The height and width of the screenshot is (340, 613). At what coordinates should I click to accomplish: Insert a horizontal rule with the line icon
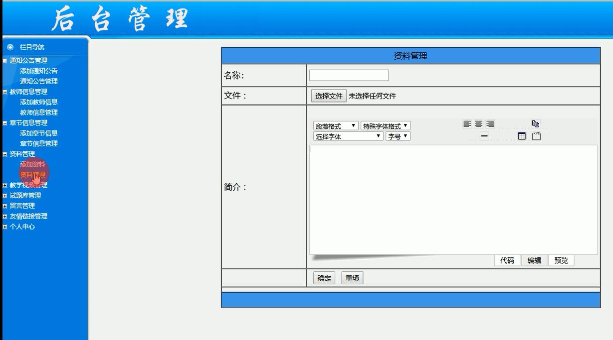(484, 136)
